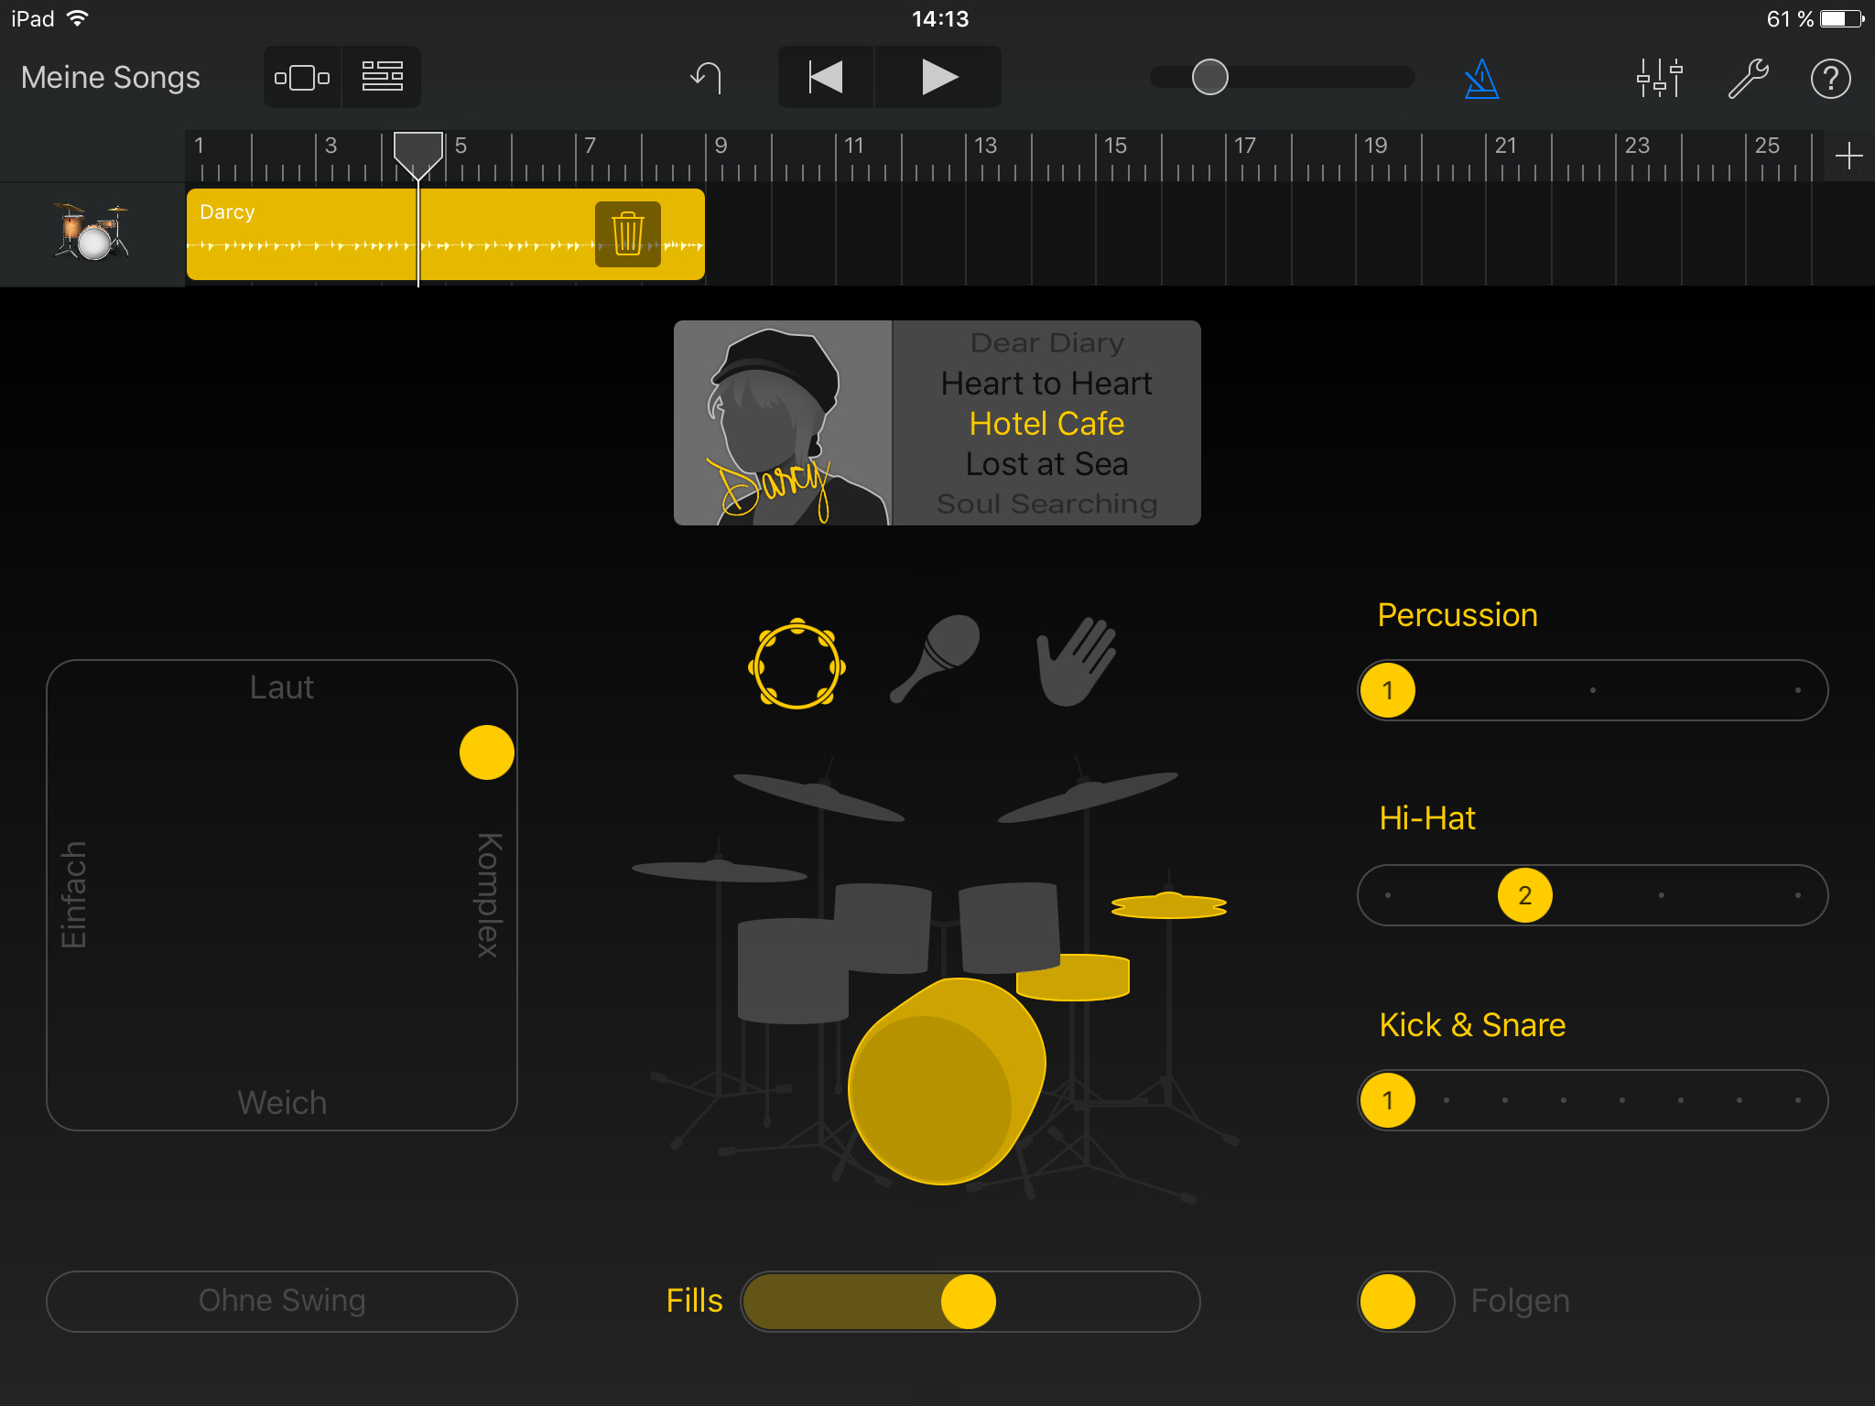
Task: Select the Lost at Sea preset
Action: click(1046, 464)
